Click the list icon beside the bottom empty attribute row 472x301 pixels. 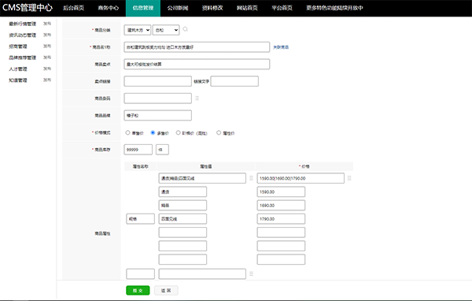251,273
